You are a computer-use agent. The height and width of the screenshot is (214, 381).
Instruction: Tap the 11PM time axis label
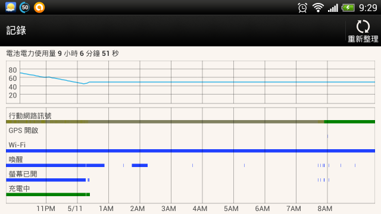[x=46, y=209]
